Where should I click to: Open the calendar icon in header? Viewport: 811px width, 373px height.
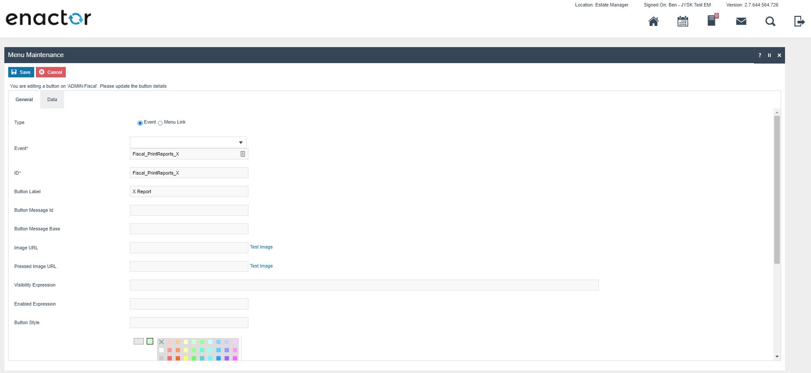pos(682,21)
